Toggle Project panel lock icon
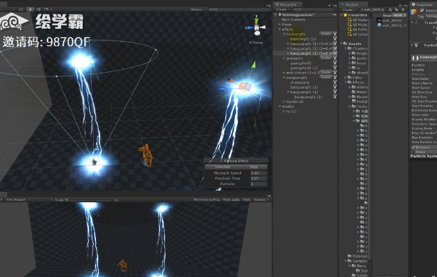437x277 pixels. (x=400, y=5)
